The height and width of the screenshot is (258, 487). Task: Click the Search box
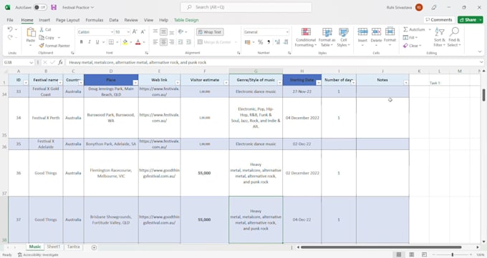(x=246, y=7)
